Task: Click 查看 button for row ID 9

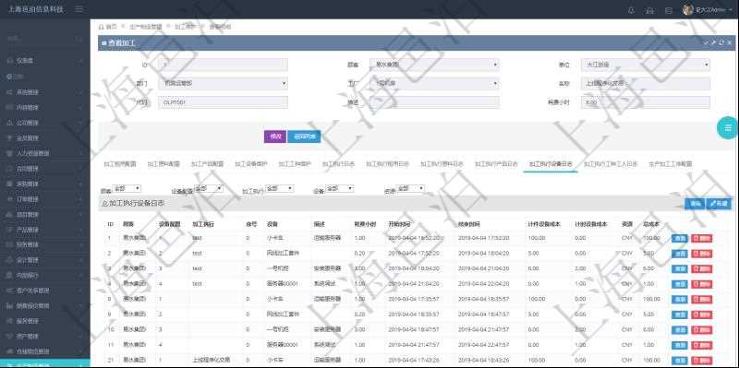Action: [x=679, y=315]
